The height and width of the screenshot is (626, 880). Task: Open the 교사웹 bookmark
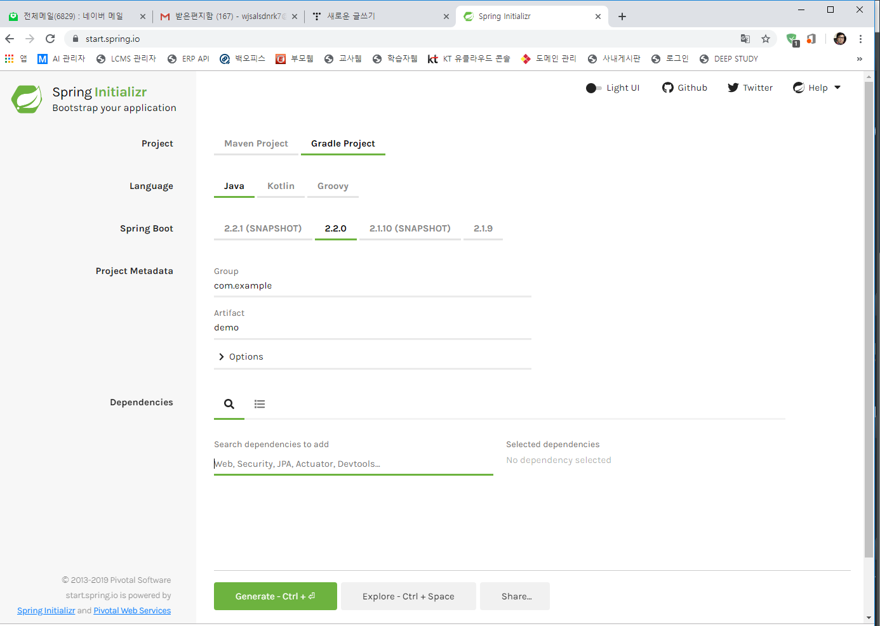click(343, 59)
